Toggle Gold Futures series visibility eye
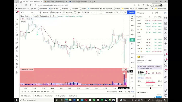This screenshot has width=182, height=102. click(x=53, y=16)
